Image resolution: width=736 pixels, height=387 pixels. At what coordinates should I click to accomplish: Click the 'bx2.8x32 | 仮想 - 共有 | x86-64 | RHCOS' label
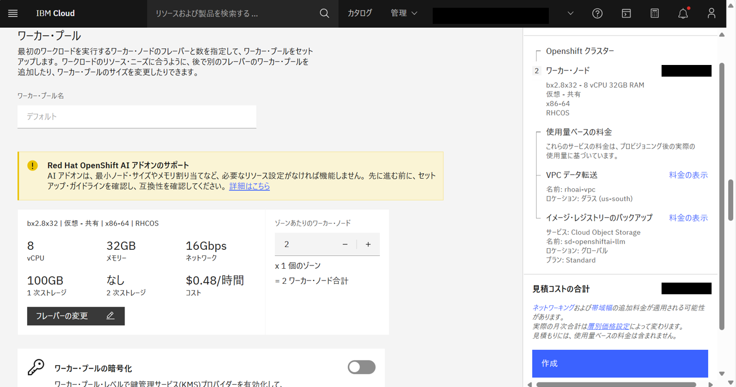[93, 223]
